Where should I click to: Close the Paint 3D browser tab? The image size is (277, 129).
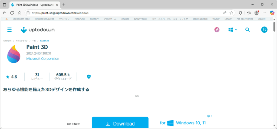tap(57, 5)
